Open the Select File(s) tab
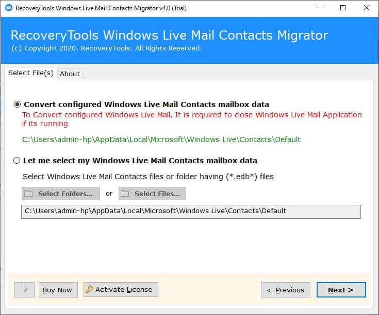 [31, 73]
